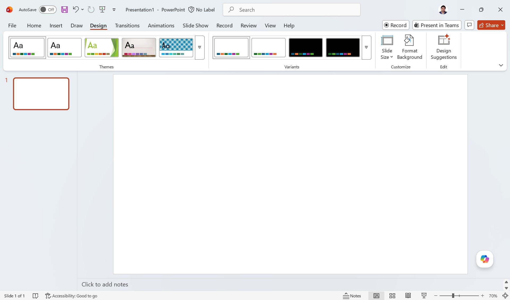Select the first white variant
510x300 pixels.
pos(231,47)
